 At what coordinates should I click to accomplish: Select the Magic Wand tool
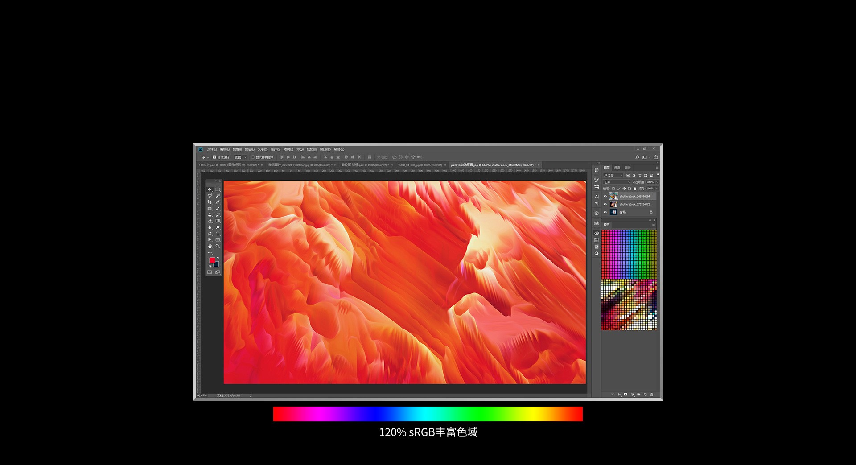[x=218, y=196]
